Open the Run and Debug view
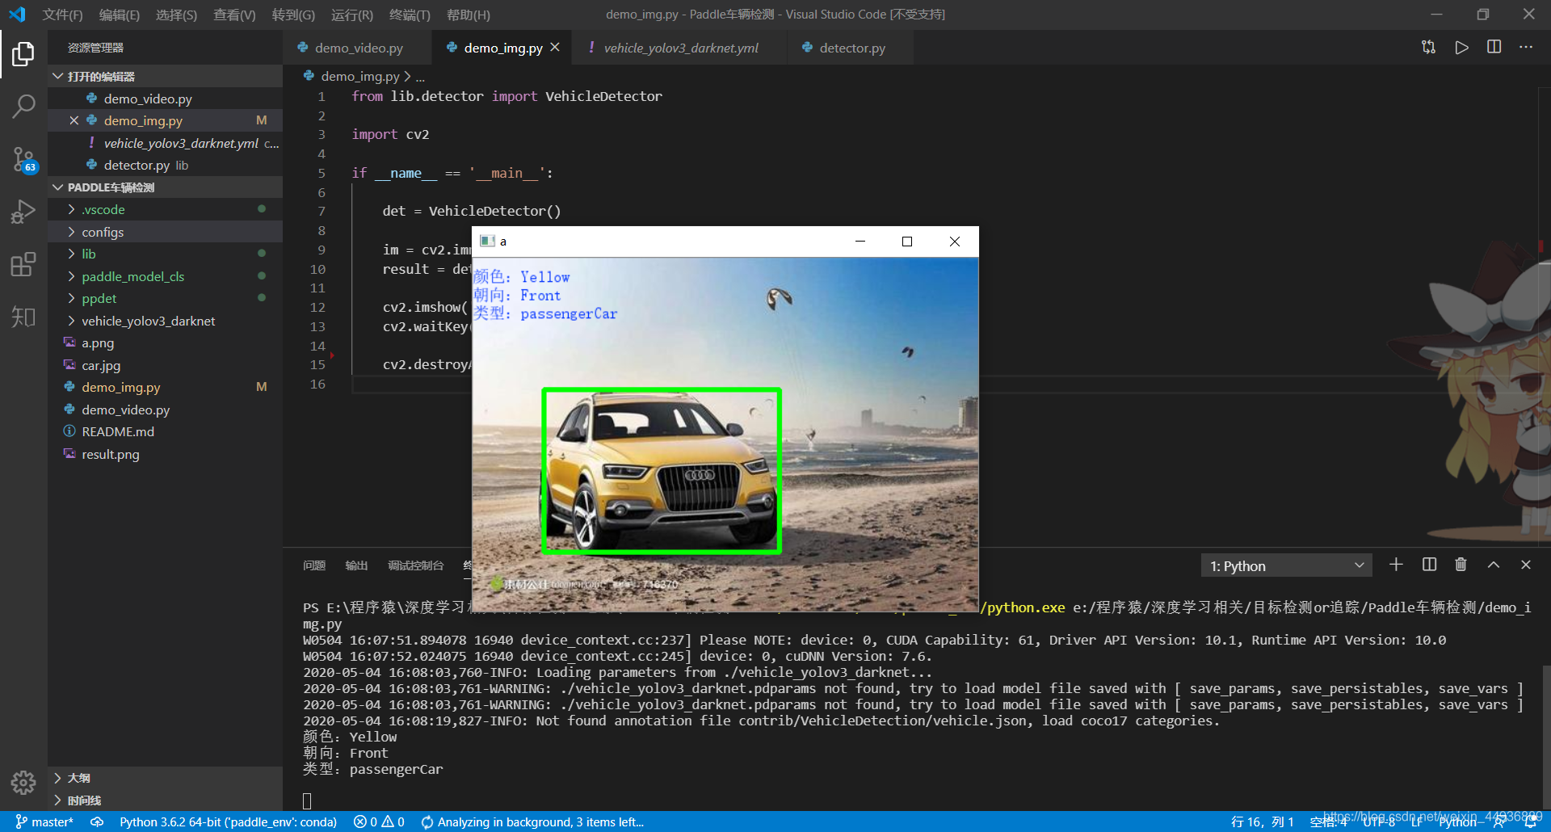1551x832 pixels. click(x=23, y=212)
